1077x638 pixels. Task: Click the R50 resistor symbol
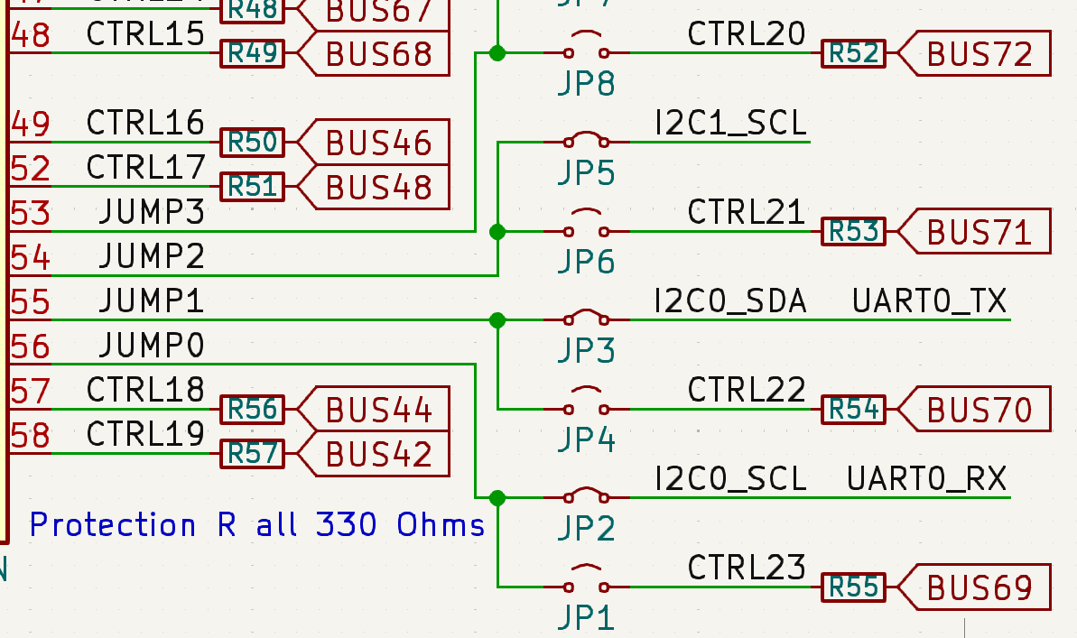click(253, 143)
